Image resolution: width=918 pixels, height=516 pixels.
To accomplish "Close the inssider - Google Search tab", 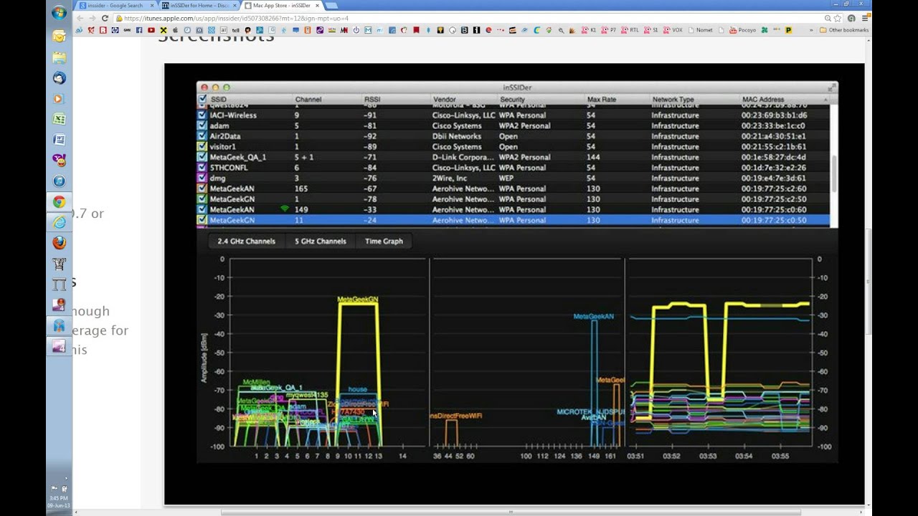I will tap(152, 6).
